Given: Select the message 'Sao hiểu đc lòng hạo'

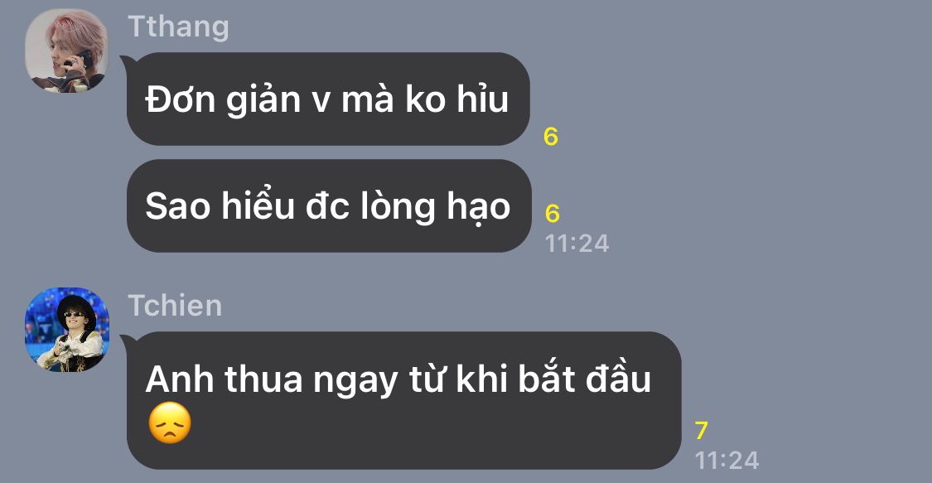Looking at the screenshot, I should 329,205.
